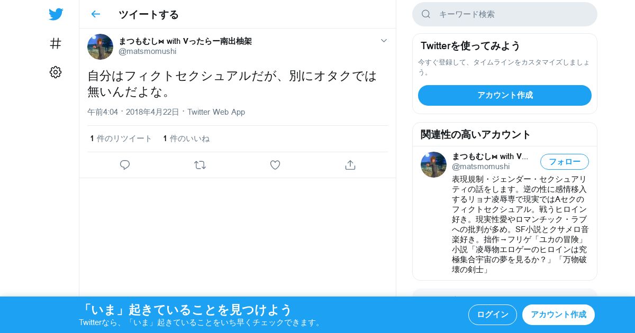
Task: Like the tweet with the heart icon
Action: pos(275,165)
